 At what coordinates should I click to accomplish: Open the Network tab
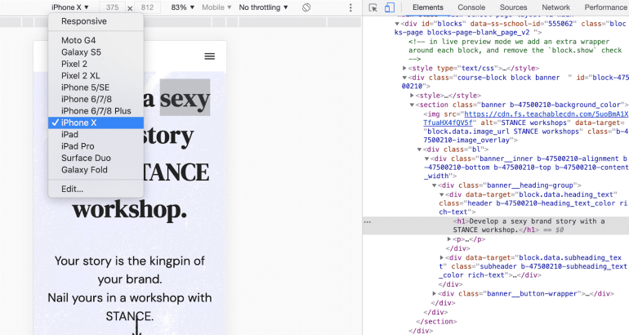coord(555,7)
